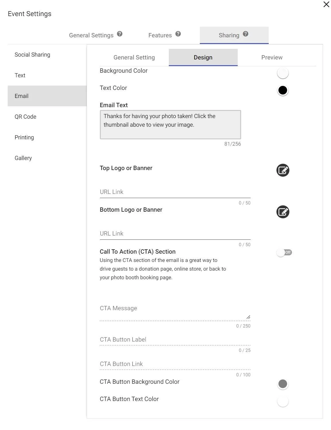Change the CTA Button Text Color swatch

tap(283, 401)
